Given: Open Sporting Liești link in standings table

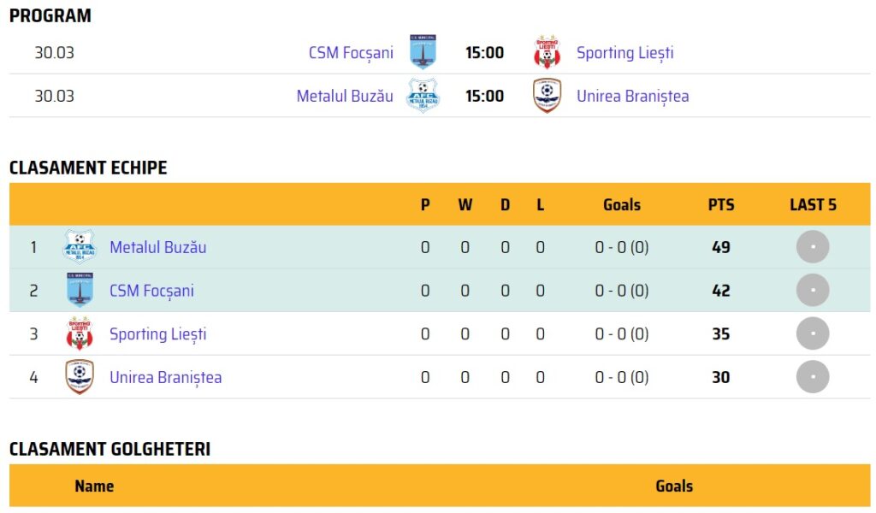Looking at the screenshot, I should pos(157,333).
